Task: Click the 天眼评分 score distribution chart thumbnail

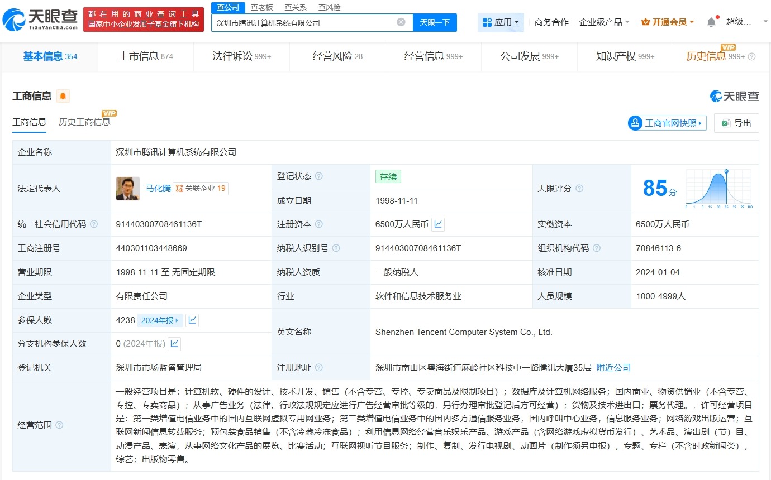Action: point(719,188)
